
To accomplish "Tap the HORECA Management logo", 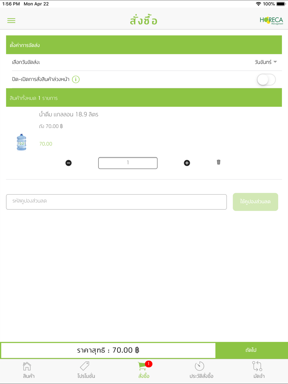I will [x=271, y=20].
